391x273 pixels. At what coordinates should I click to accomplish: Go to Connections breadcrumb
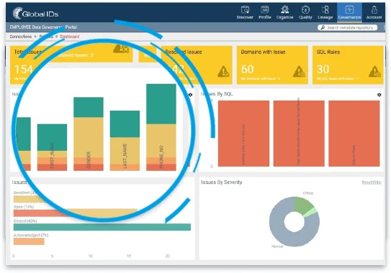pos(21,37)
